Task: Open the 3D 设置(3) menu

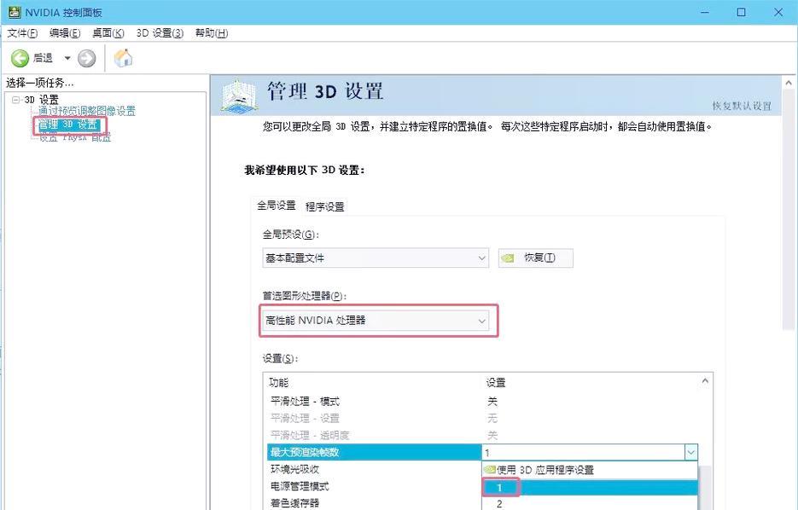Action: point(160,33)
